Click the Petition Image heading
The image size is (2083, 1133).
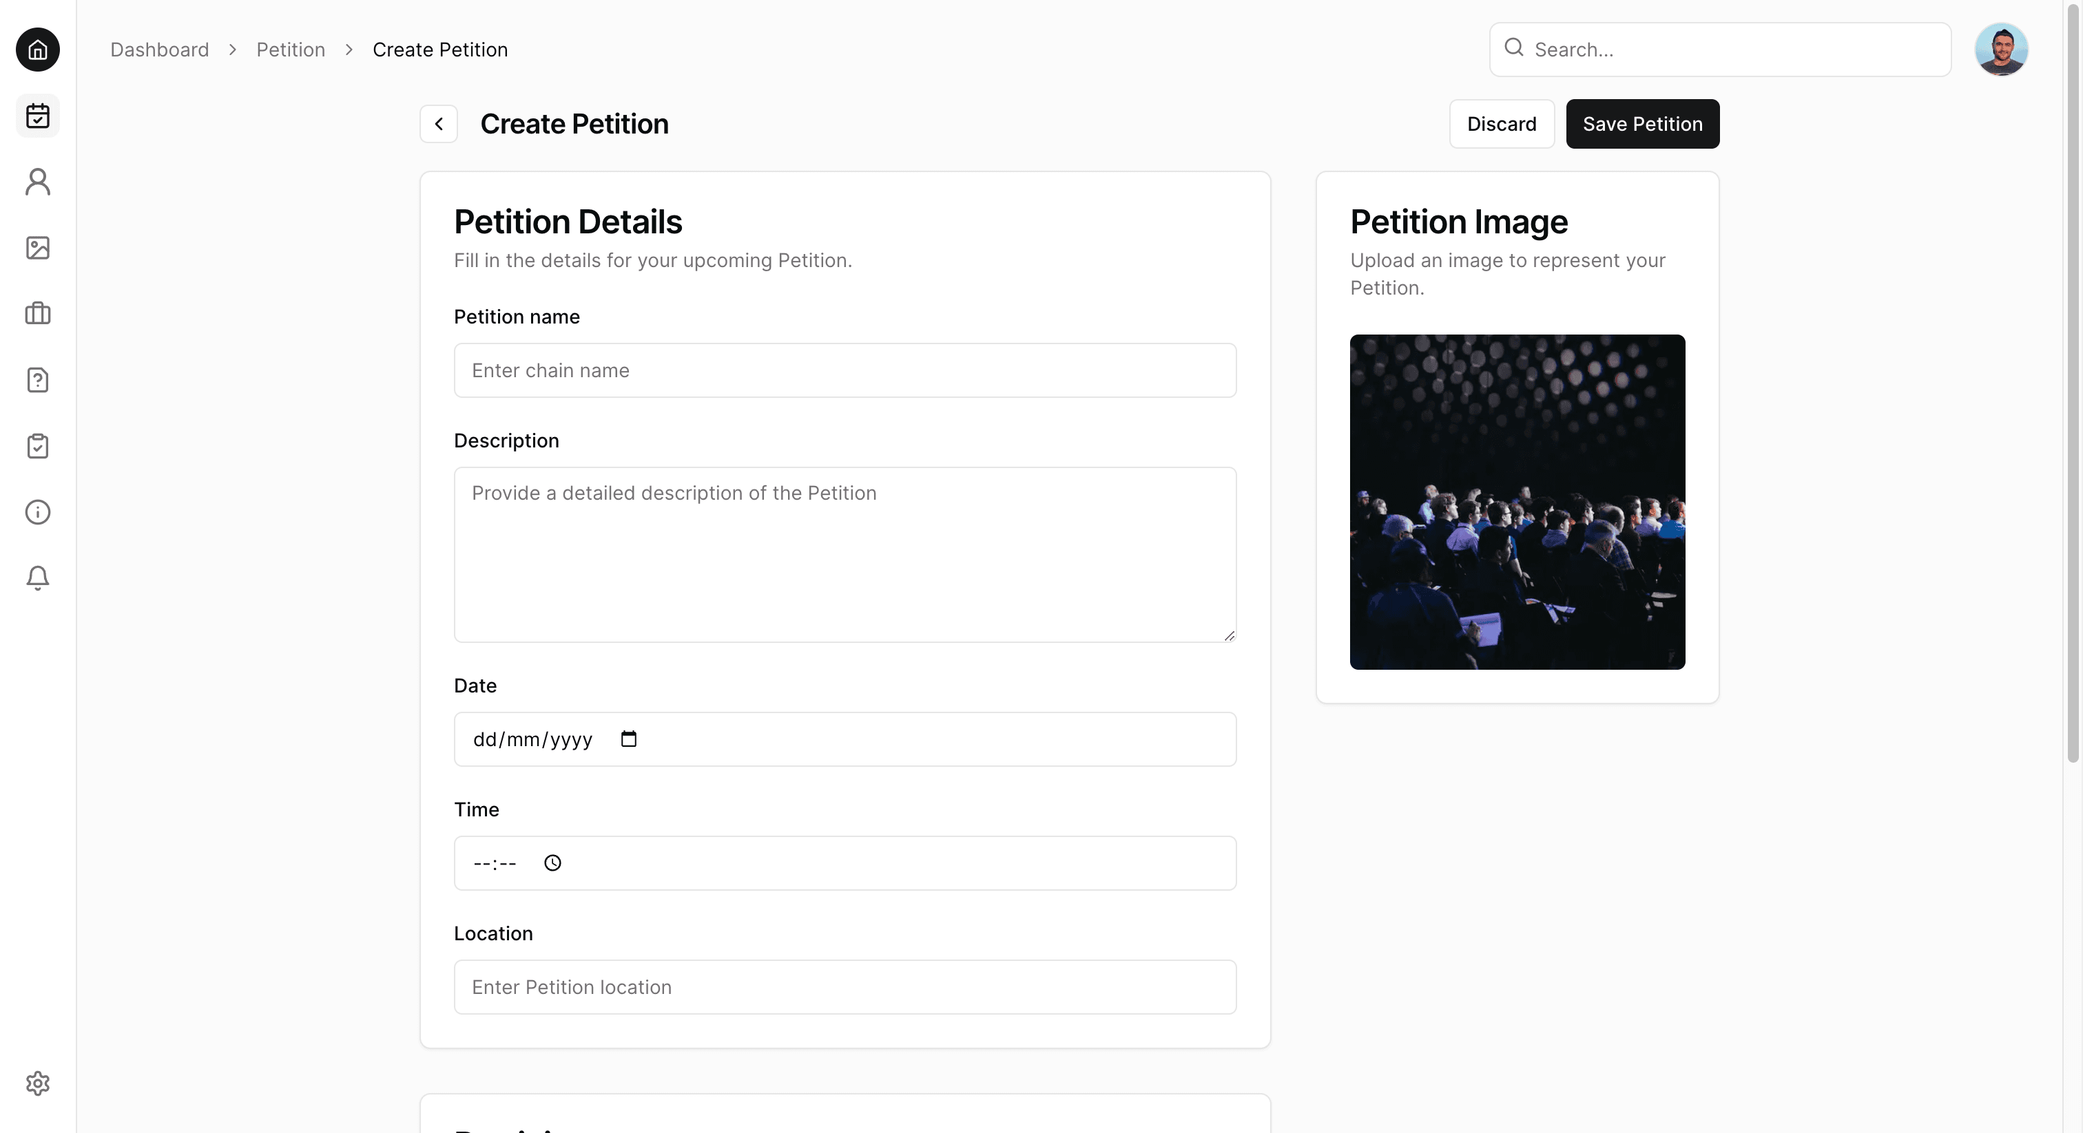click(1459, 222)
